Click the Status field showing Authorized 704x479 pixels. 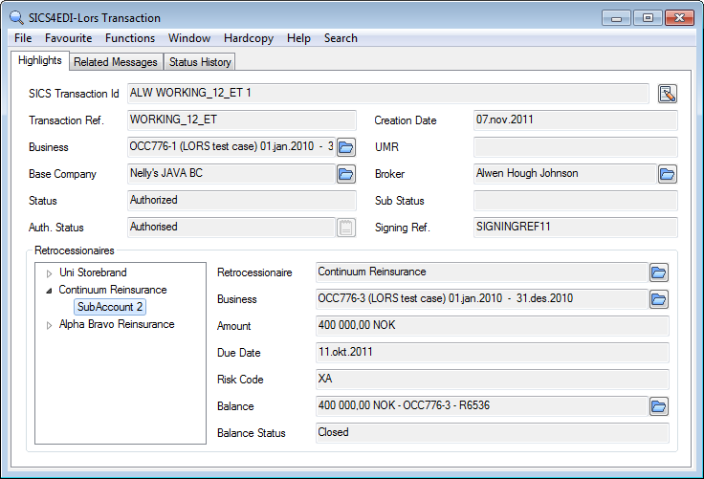[x=242, y=201]
